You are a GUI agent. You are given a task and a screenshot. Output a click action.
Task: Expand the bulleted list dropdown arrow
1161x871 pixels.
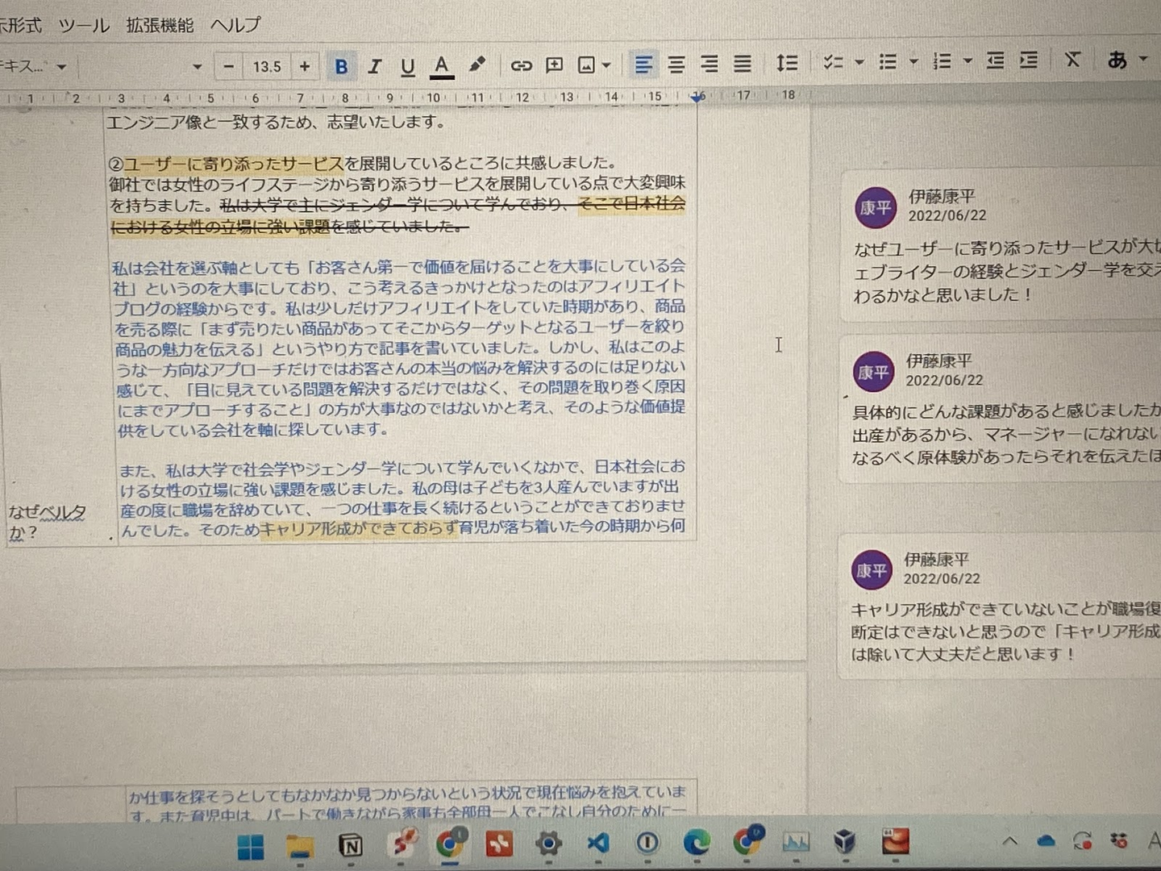(x=913, y=60)
